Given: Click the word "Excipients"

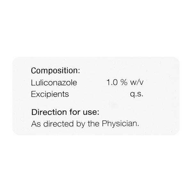Looking at the screenshot, I should point(50,94).
